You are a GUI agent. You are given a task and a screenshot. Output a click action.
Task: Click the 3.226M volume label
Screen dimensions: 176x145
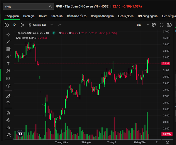(x=167, y=134)
